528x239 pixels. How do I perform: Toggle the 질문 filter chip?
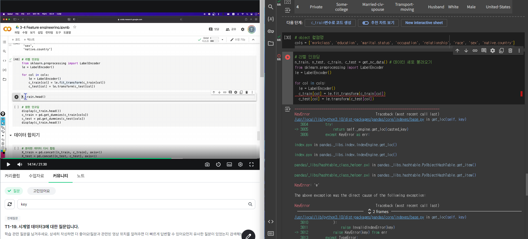pos(14,191)
